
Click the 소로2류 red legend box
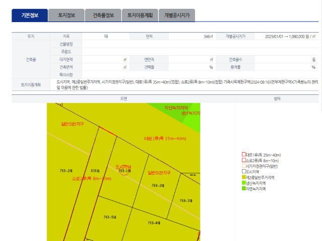244,160
